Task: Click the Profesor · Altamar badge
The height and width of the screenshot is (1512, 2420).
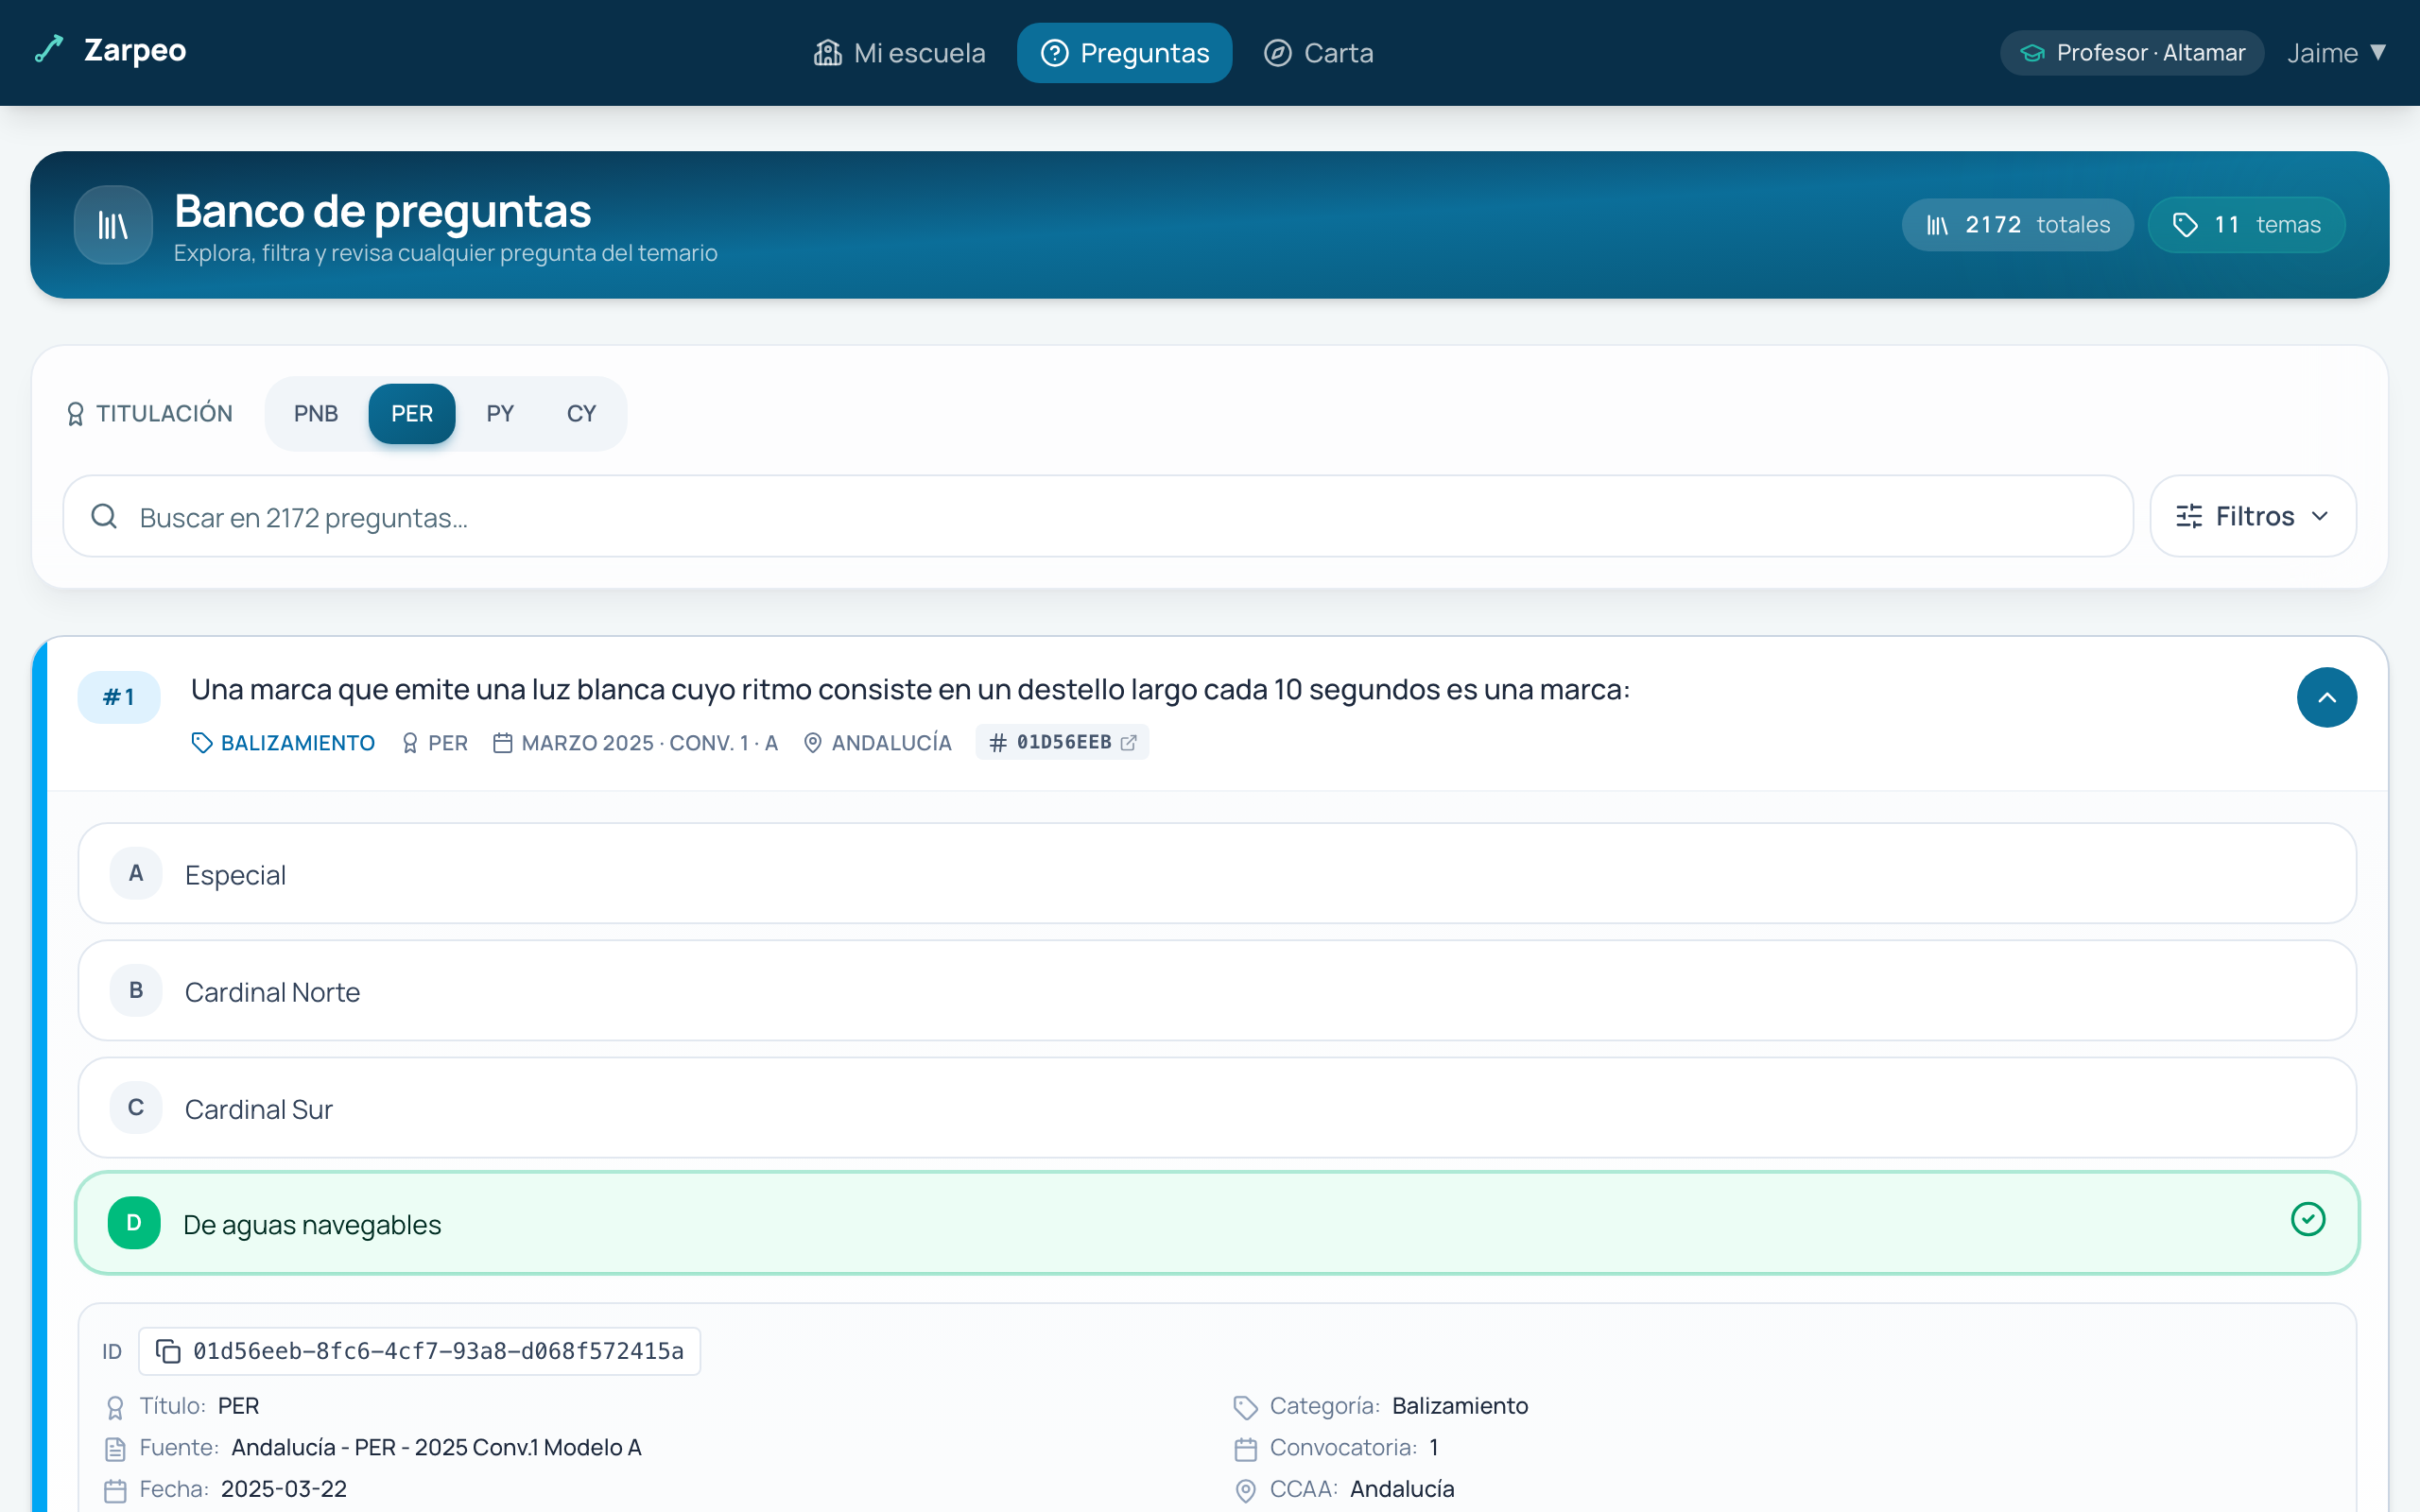Action: pyautogui.click(x=2132, y=53)
